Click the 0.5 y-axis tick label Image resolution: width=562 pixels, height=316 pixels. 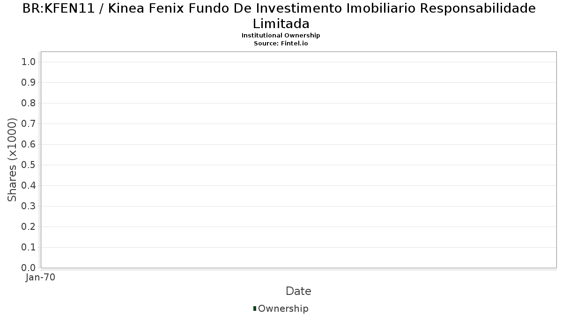click(x=29, y=165)
